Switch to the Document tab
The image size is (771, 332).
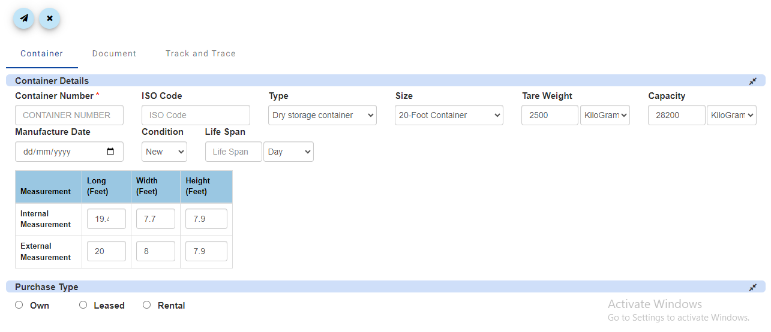(114, 53)
